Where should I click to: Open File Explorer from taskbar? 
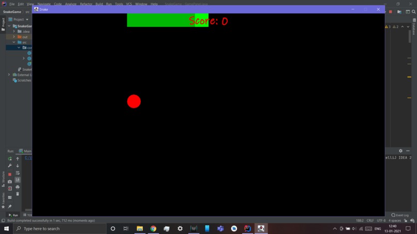point(140,228)
